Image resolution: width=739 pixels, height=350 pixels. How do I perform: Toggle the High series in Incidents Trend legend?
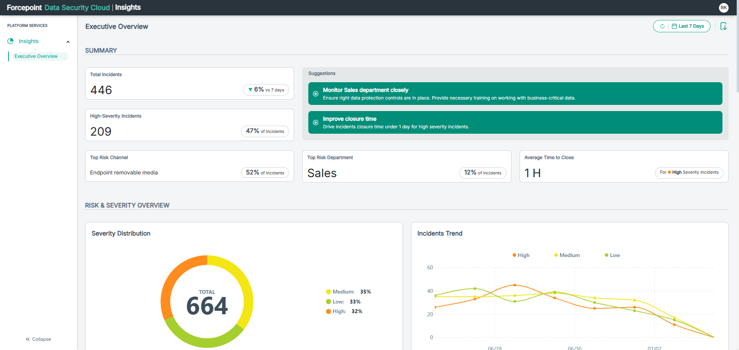pos(521,255)
